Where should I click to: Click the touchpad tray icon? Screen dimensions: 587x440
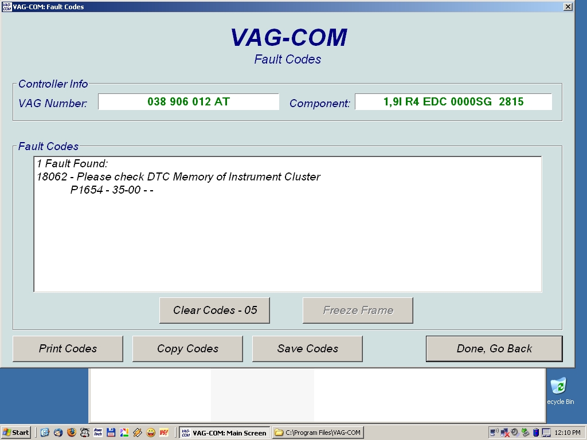(x=546, y=433)
